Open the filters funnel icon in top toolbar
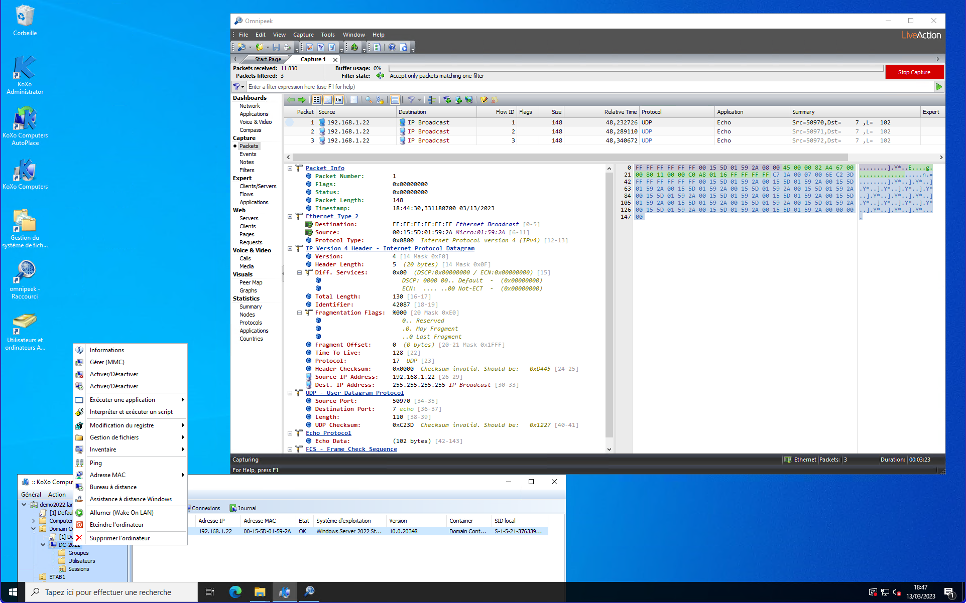The width and height of the screenshot is (966, 603). (321, 47)
